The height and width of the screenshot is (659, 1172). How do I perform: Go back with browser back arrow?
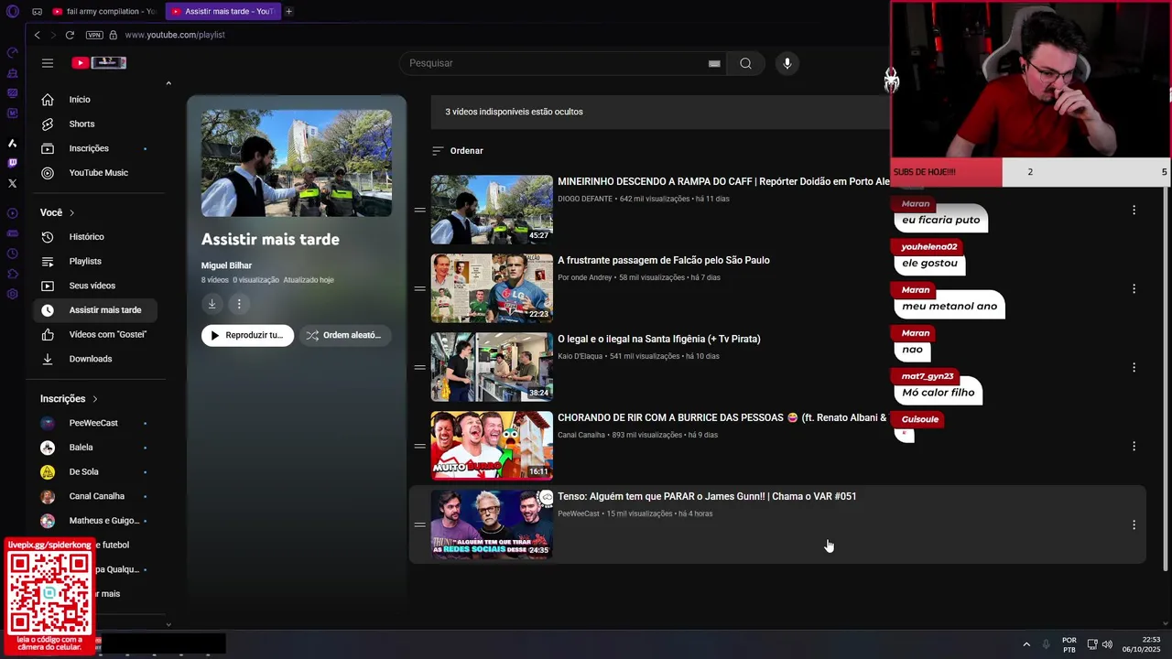click(x=37, y=35)
